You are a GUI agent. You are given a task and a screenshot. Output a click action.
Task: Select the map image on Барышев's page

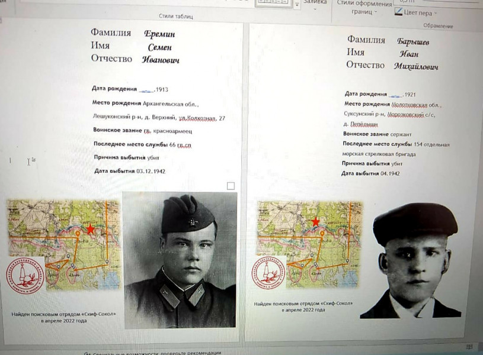(310, 244)
